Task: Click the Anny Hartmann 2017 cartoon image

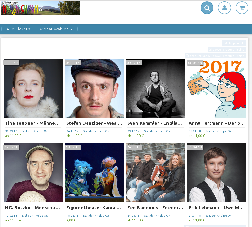Action: tap(216, 88)
